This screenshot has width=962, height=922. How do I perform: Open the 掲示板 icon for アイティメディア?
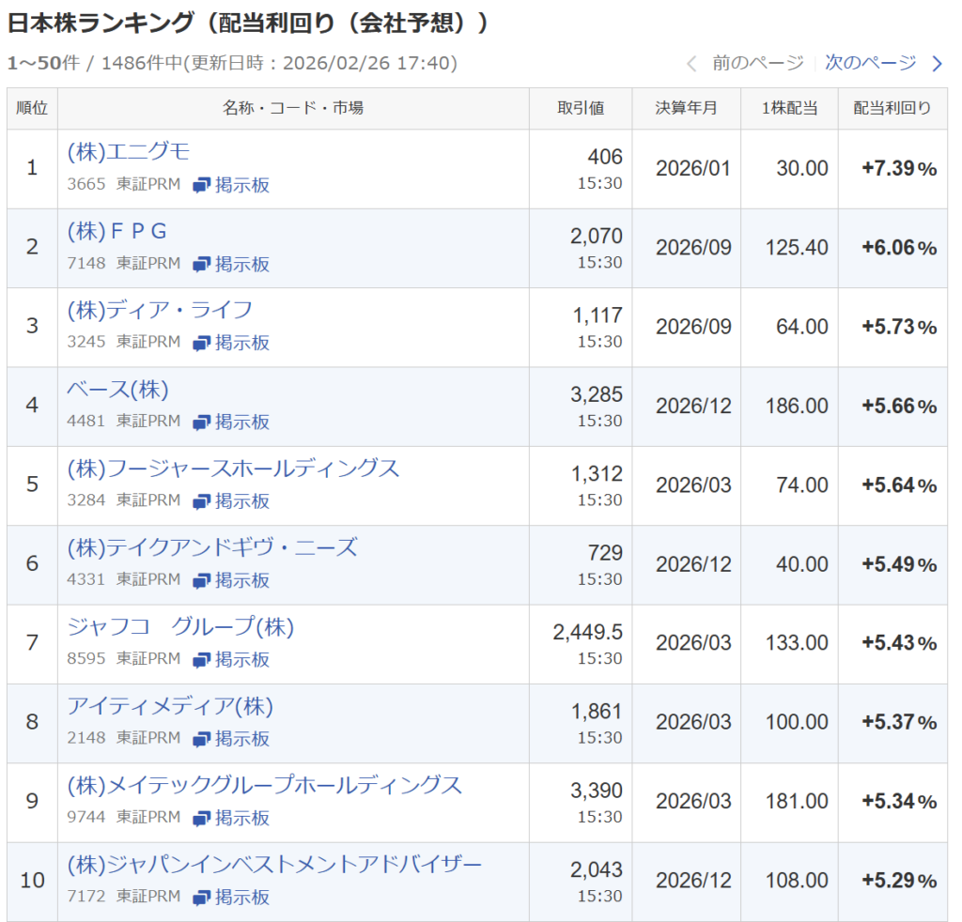click(x=202, y=739)
